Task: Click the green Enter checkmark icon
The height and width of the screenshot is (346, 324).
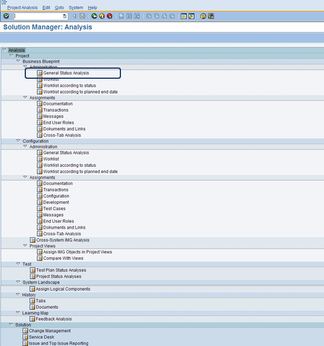Action: [x=6, y=16]
